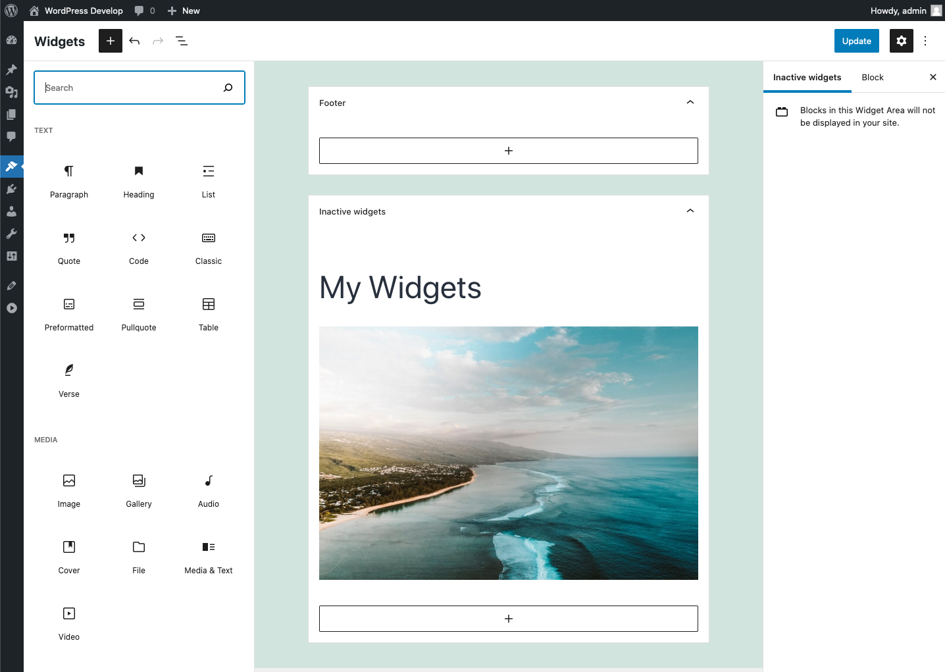Insert a Pullquote block
945x672 pixels.
pyautogui.click(x=139, y=314)
